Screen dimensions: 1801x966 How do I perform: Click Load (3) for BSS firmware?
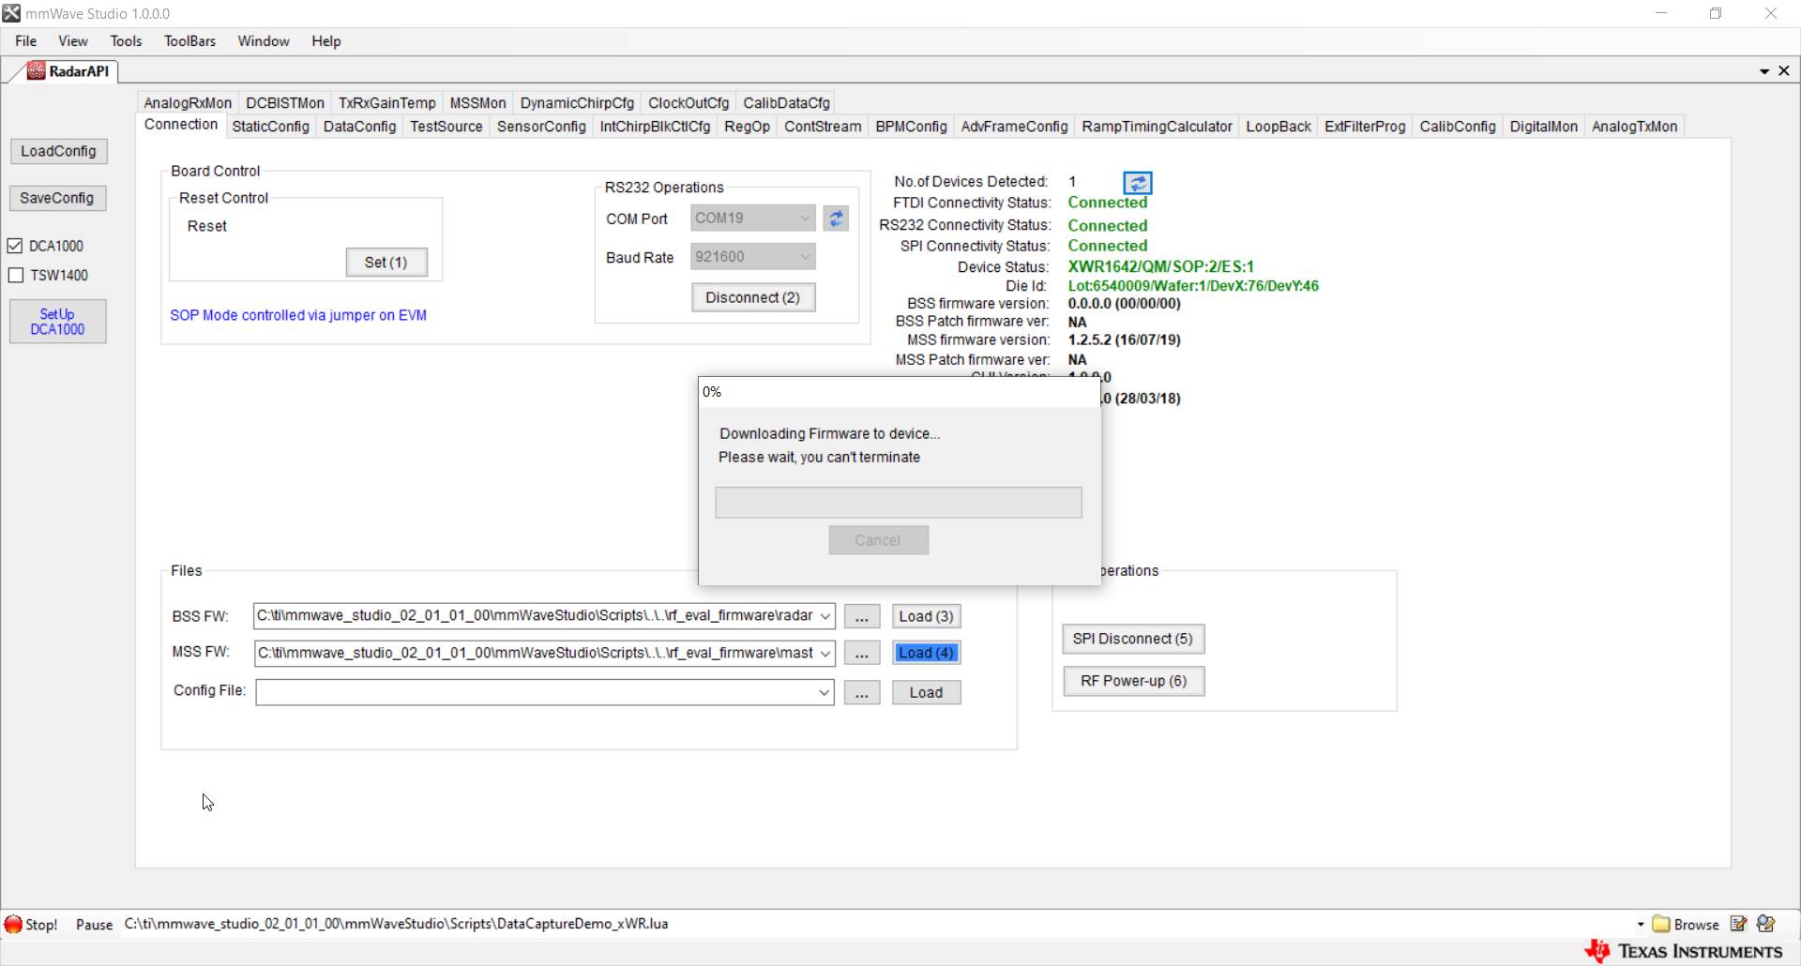tap(926, 616)
